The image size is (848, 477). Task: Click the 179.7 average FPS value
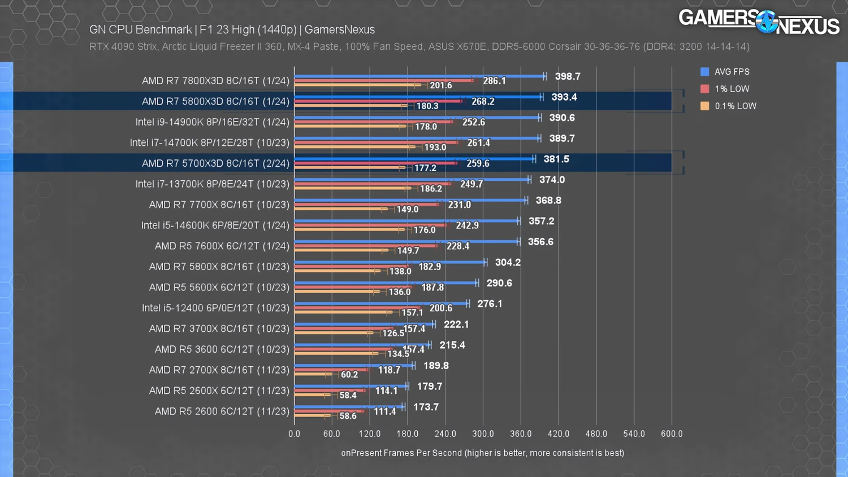click(430, 387)
